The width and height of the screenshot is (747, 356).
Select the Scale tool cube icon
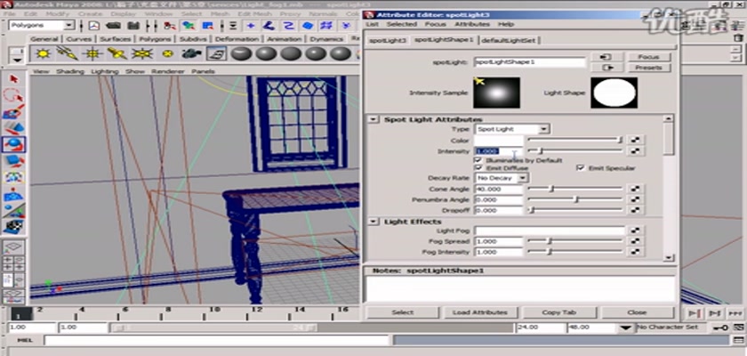click(x=14, y=160)
